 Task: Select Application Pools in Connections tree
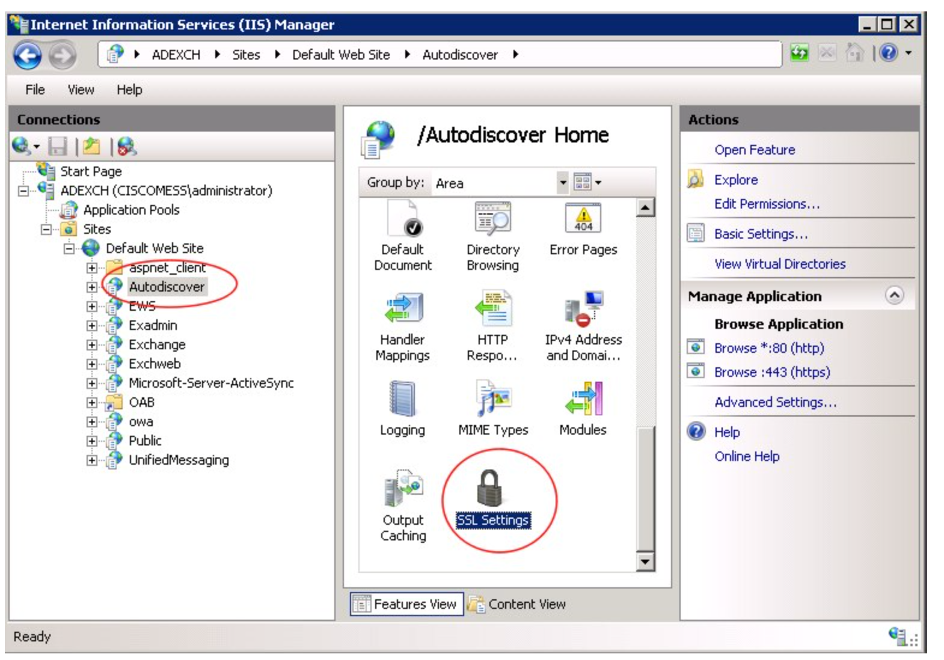(x=131, y=210)
